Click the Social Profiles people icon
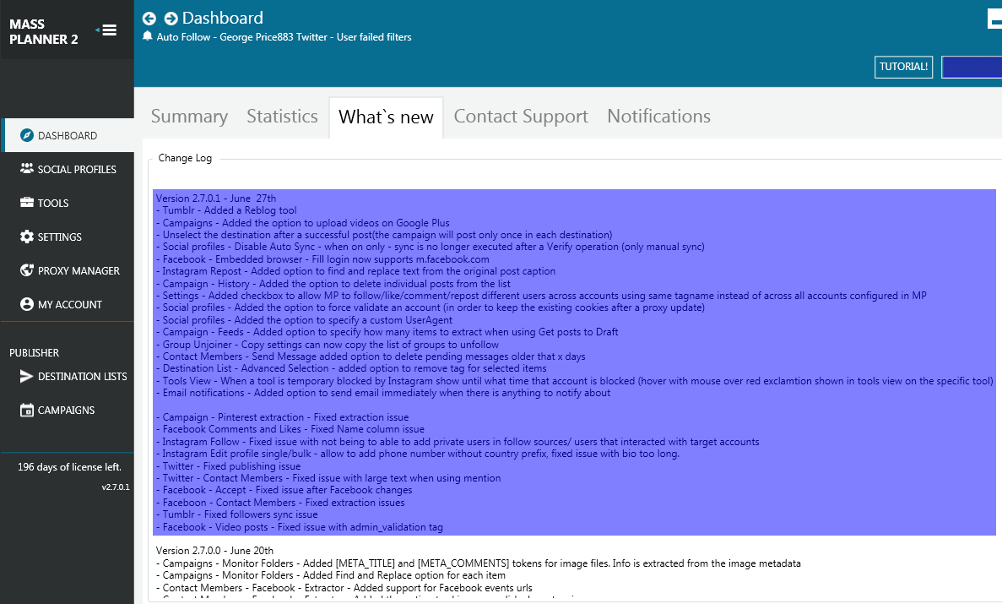Viewport: 1002px width, 604px height. tap(26, 169)
